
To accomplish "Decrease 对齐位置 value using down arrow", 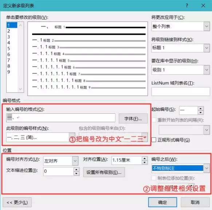I will pyautogui.click(x=145, y=162).
